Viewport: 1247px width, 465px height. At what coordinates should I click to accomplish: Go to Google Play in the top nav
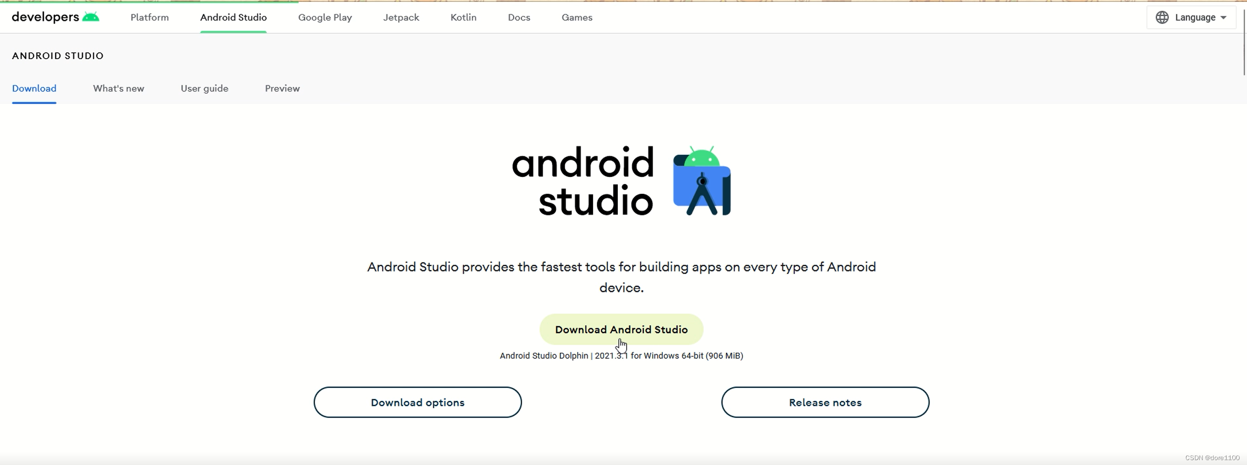325,18
